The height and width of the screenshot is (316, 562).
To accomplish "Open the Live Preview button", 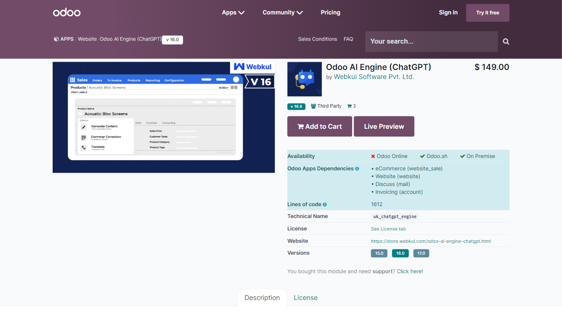I will 384,126.
